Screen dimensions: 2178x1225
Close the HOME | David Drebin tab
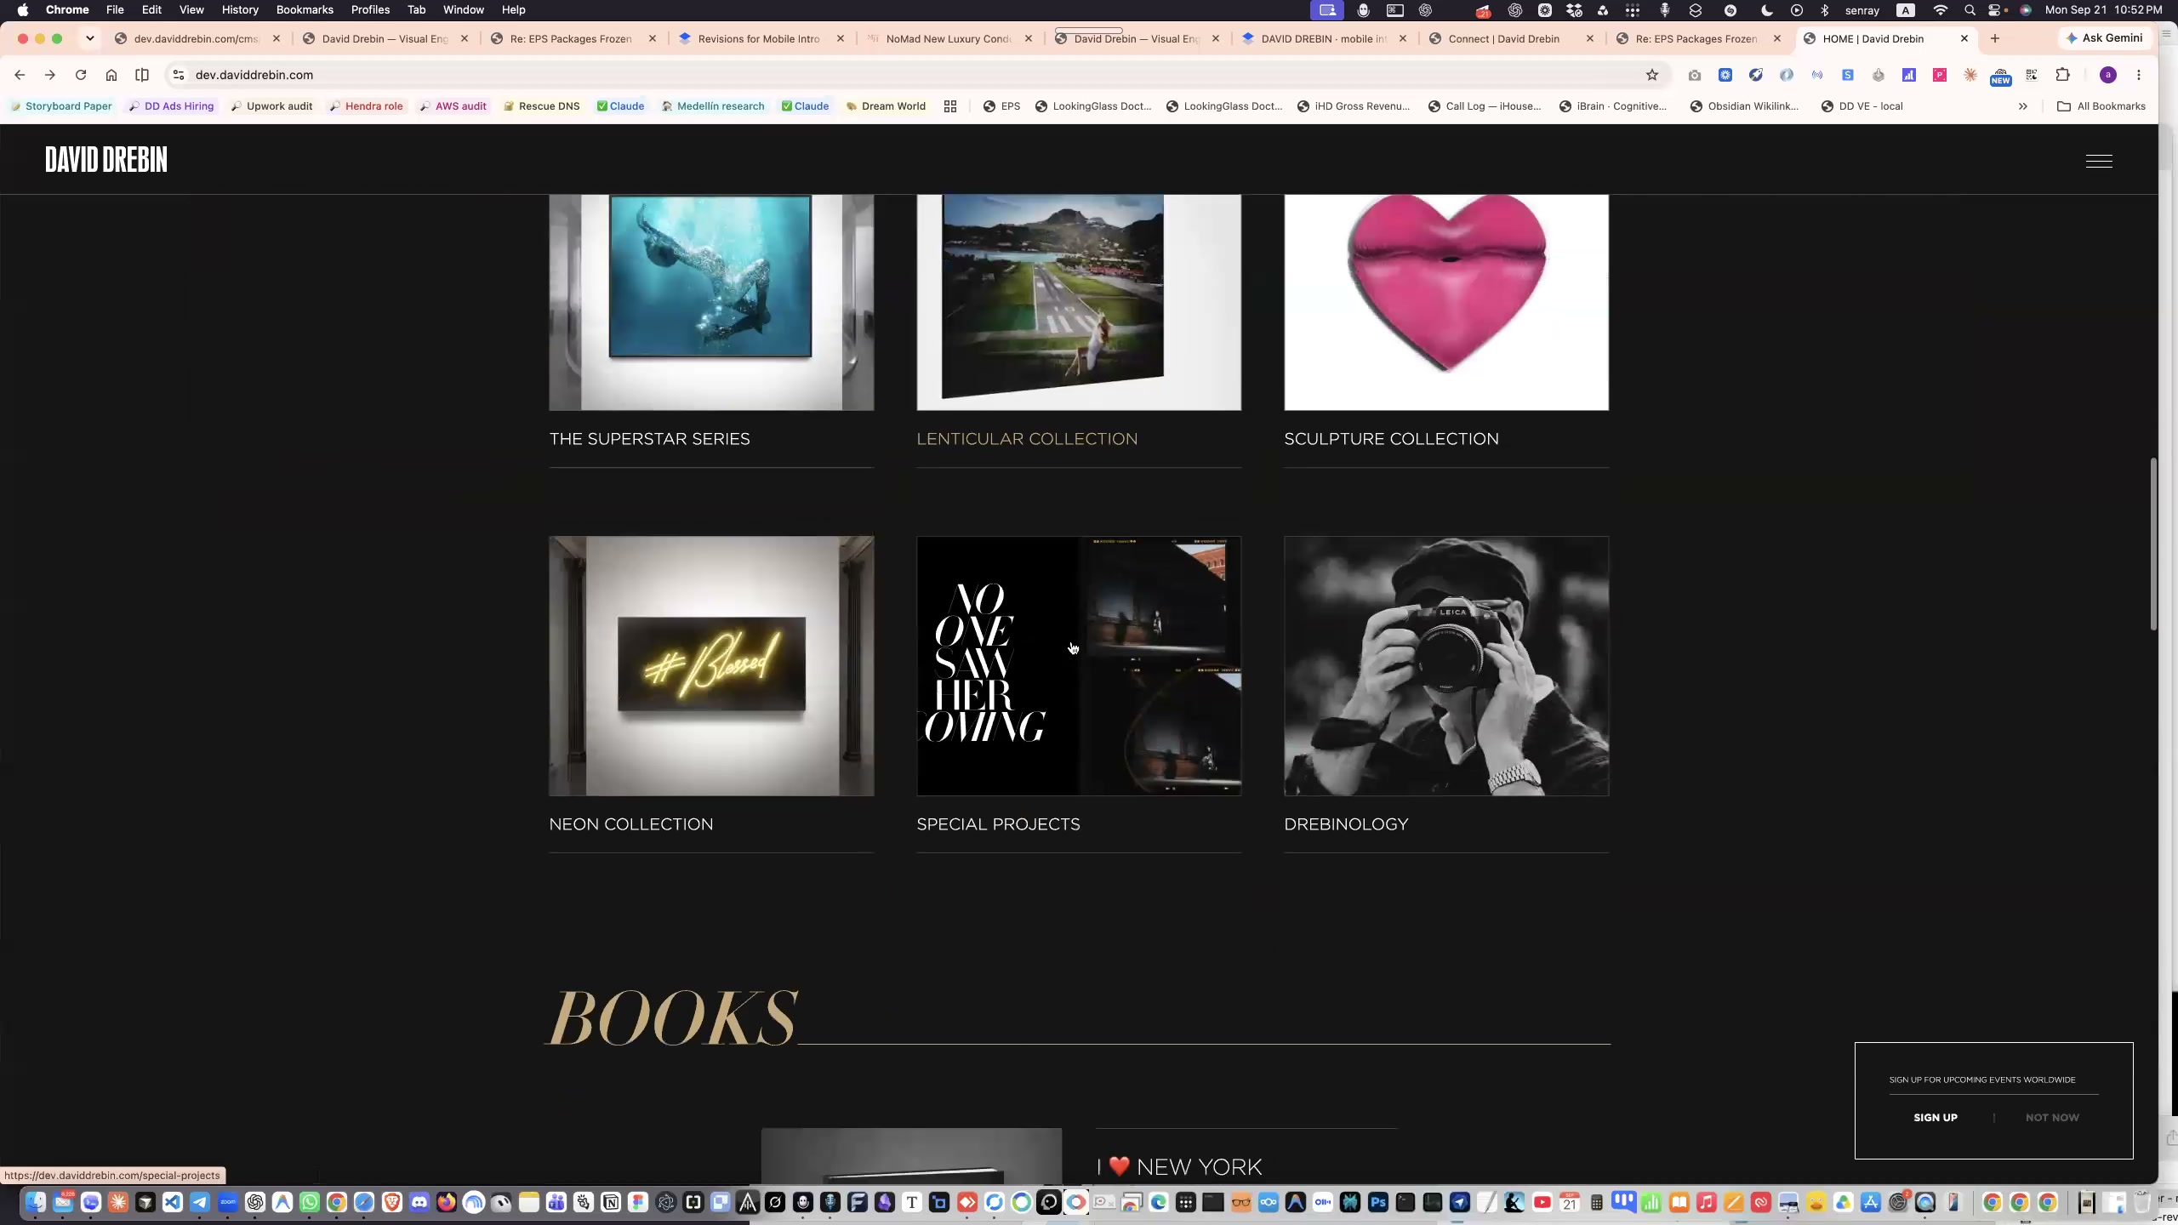[x=1964, y=38]
